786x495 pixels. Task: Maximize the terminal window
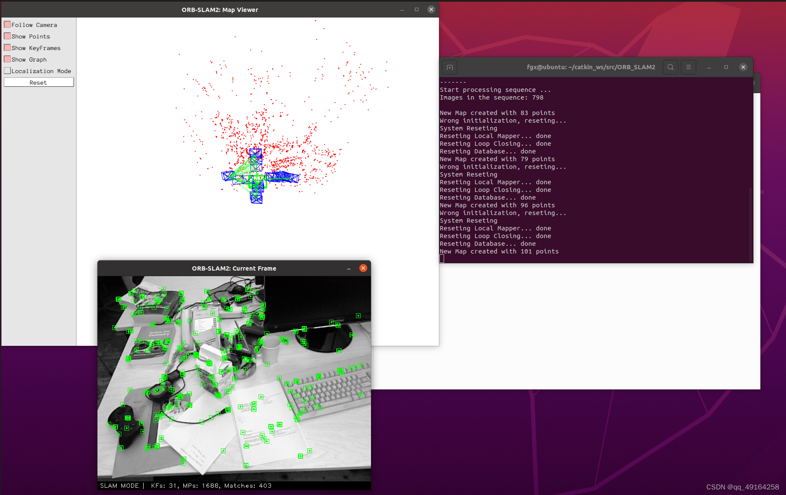pos(726,67)
